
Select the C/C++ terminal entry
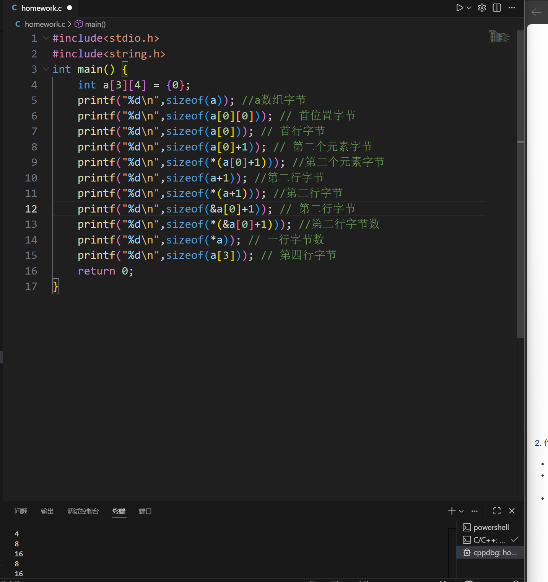click(490, 540)
